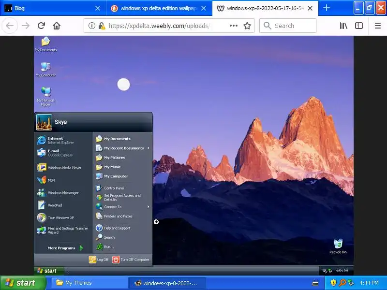This screenshot has height=290, width=387.
Task: Open the Library icon in toolbar
Action: tap(343, 26)
